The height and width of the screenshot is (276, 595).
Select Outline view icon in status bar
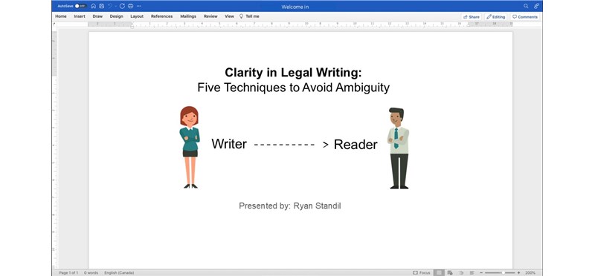point(461,272)
